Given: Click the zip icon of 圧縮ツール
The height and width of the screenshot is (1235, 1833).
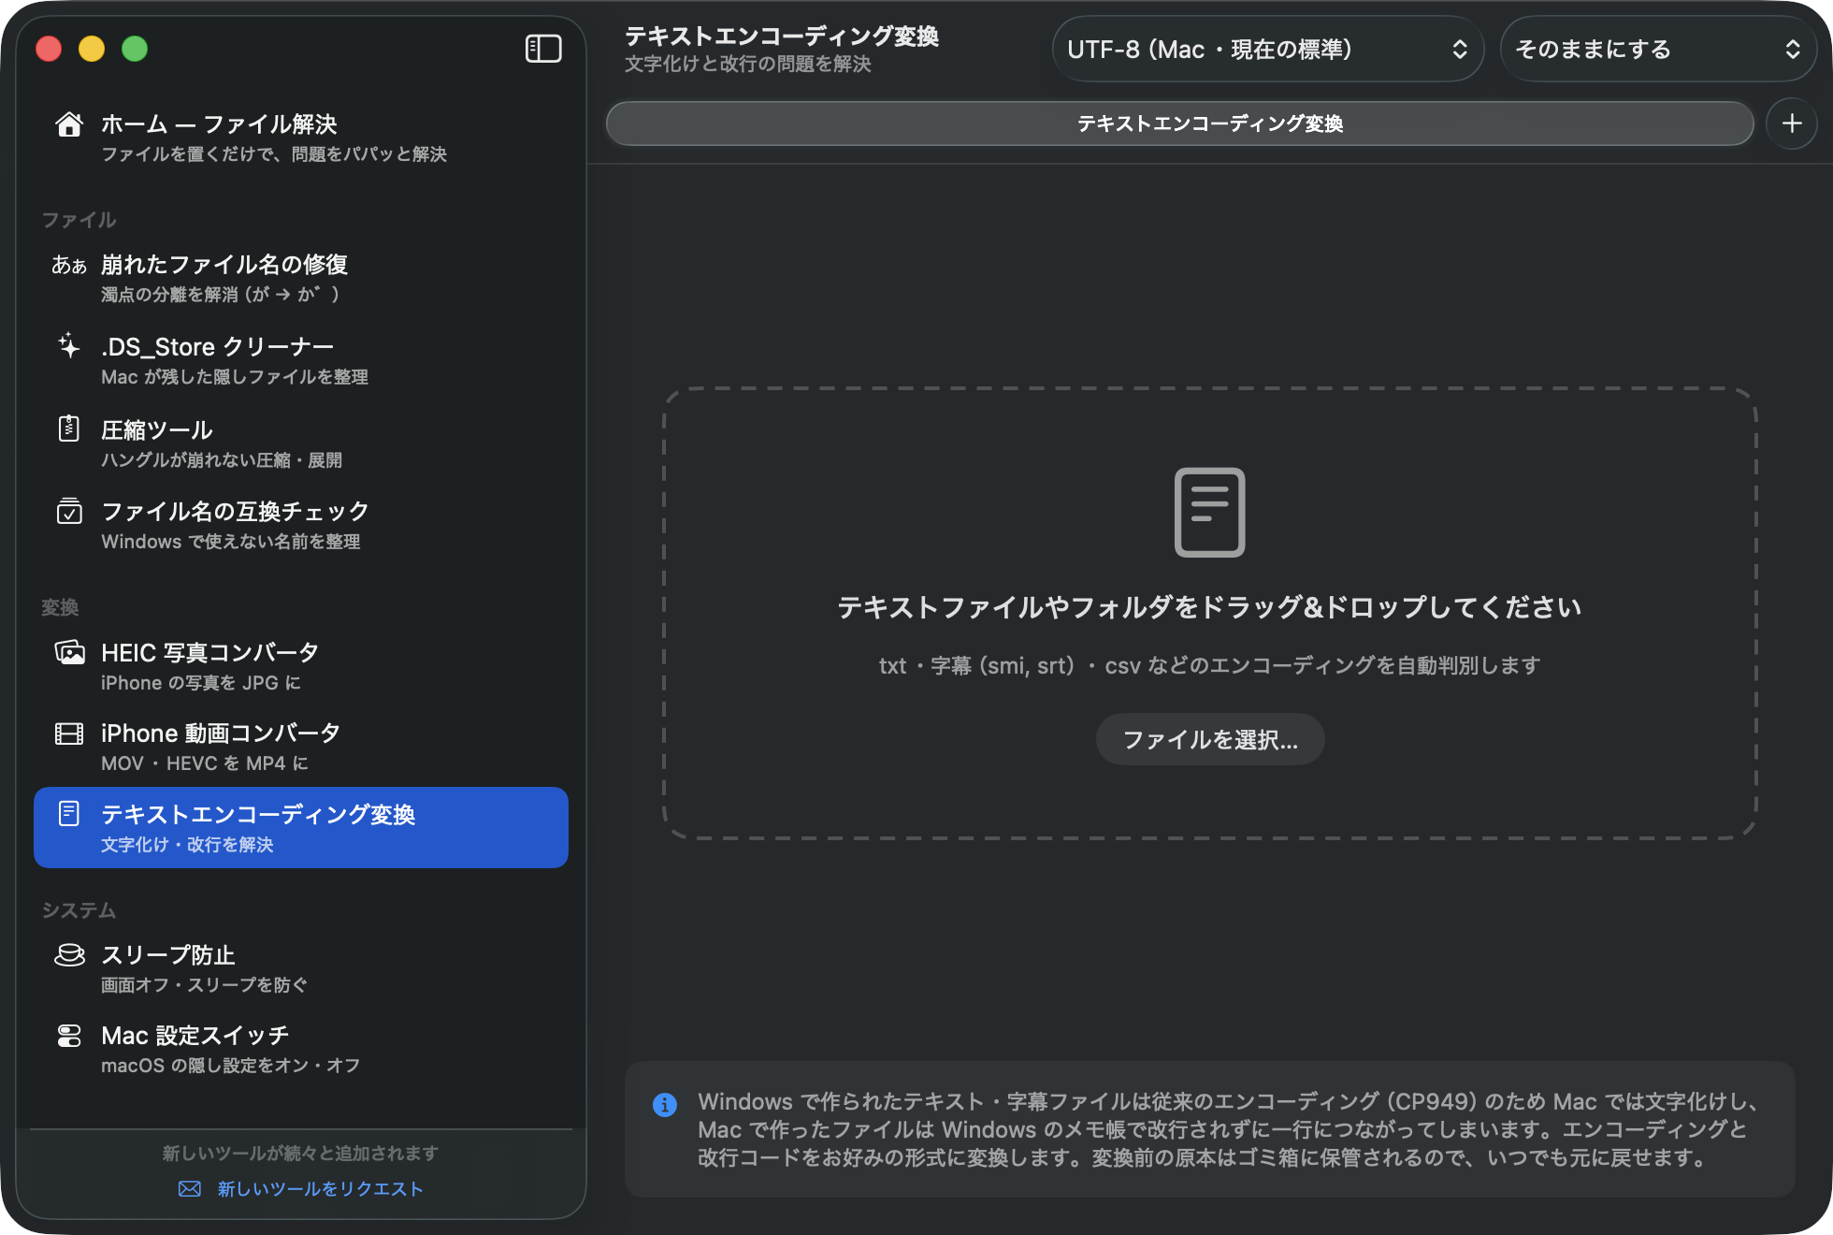Looking at the screenshot, I should coord(69,429).
